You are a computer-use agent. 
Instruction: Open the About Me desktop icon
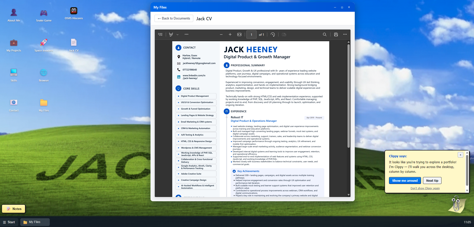14,15
